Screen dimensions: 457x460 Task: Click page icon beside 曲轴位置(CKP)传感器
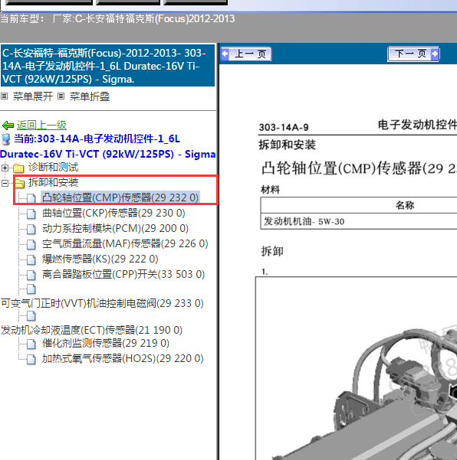tap(31, 214)
